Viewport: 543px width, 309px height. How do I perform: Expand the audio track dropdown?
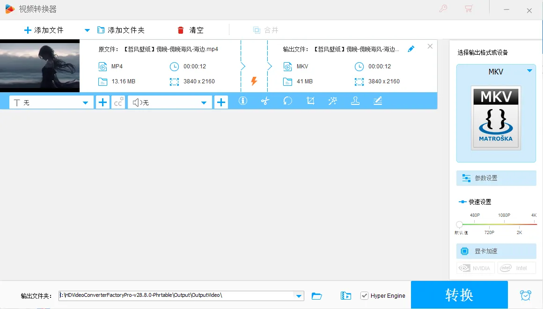(204, 102)
